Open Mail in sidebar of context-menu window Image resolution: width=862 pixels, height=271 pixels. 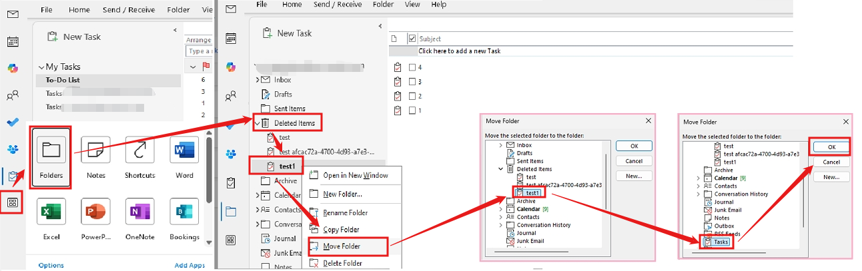[x=231, y=9]
